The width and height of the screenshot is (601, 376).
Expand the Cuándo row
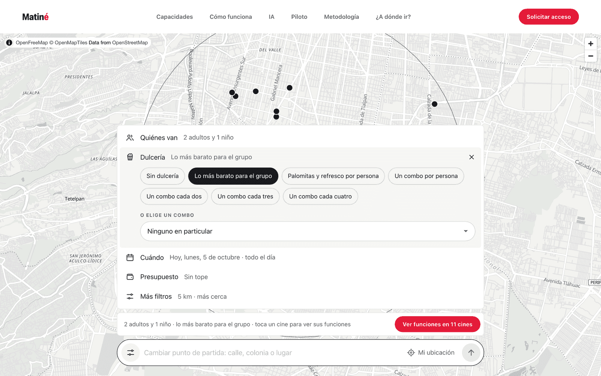pyautogui.click(x=300, y=258)
